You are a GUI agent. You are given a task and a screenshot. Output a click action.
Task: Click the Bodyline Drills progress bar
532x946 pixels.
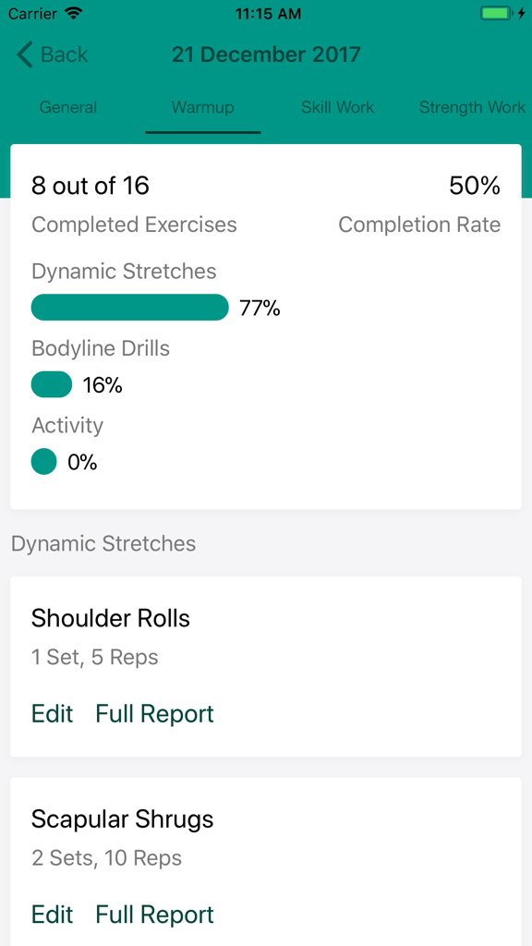(x=52, y=383)
